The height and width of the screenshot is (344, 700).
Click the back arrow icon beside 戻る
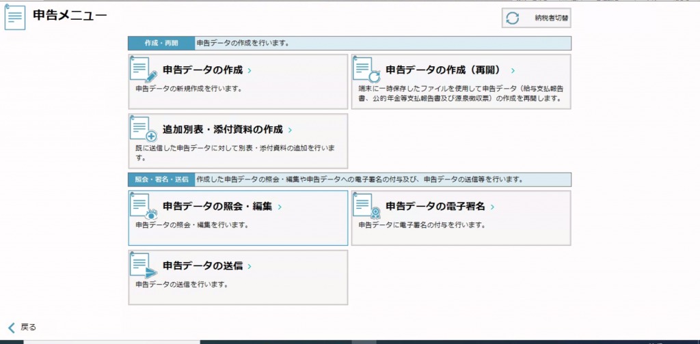coord(11,328)
